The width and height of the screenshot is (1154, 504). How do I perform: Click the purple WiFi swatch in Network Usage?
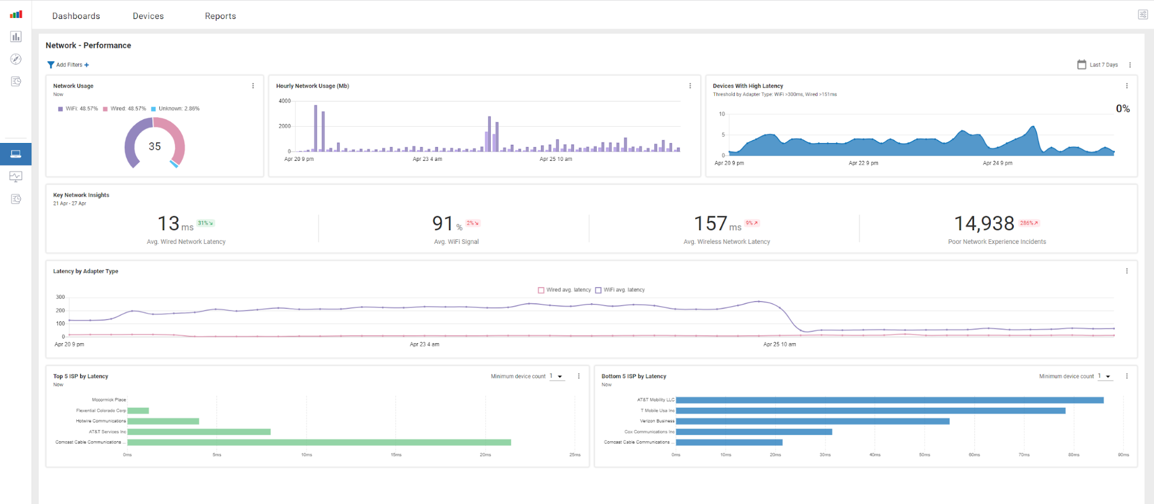coord(61,109)
